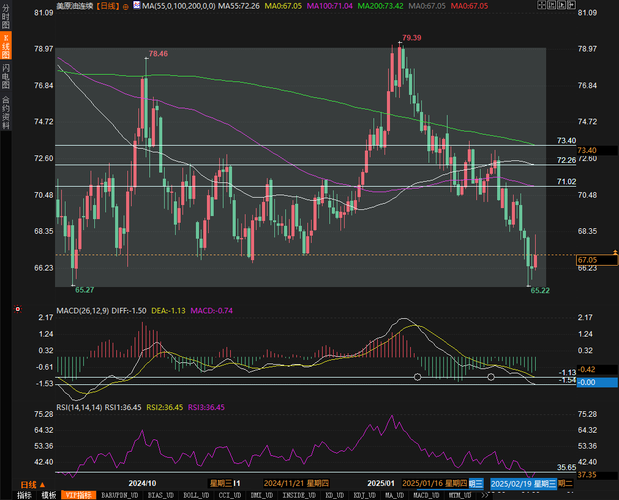Select the BOLL_UD indicator
Screen dimensions: 619x500
coord(196,495)
